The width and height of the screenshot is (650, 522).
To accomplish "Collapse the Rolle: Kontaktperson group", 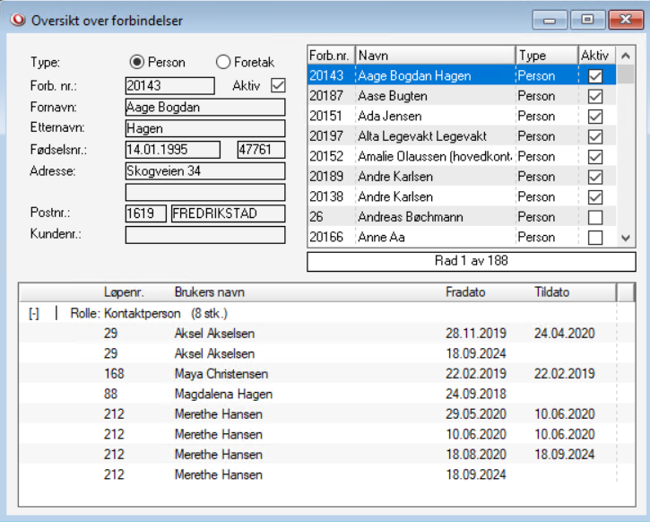I will click(34, 314).
